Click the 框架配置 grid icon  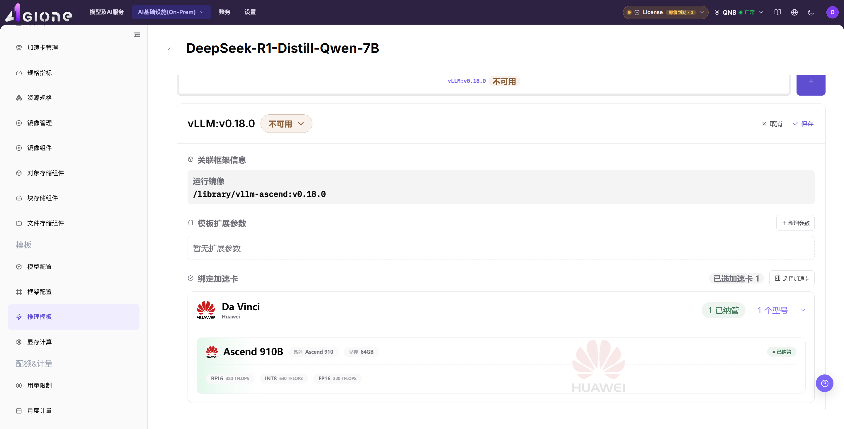click(19, 292)
